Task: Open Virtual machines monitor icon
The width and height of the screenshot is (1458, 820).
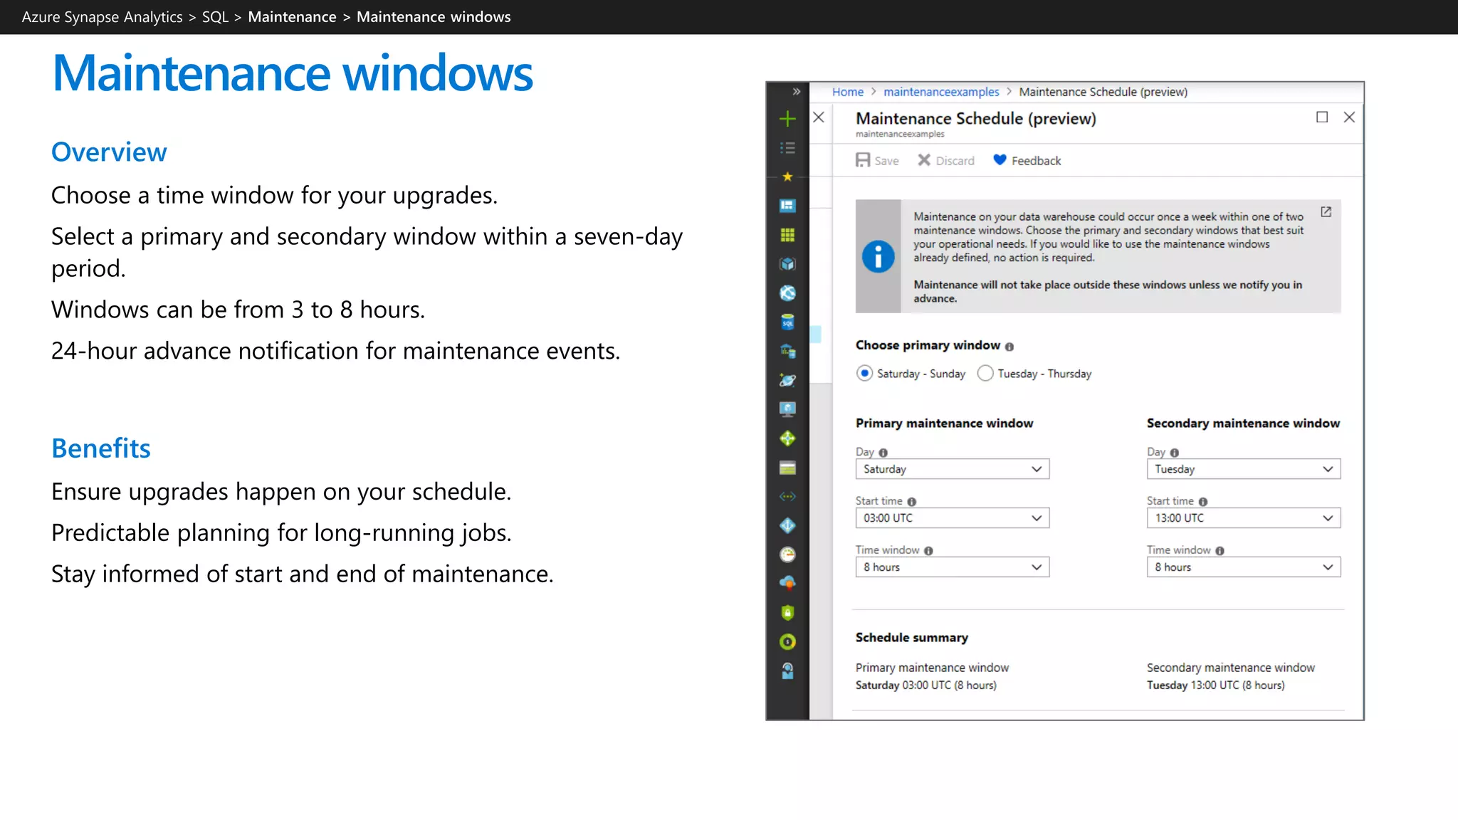Action: (x=787, y=409)
